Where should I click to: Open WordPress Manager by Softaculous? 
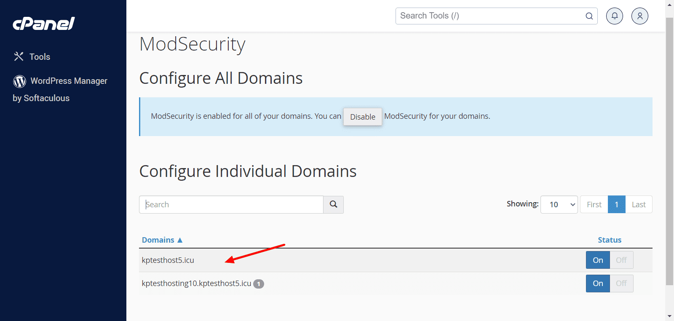[69, 81]
